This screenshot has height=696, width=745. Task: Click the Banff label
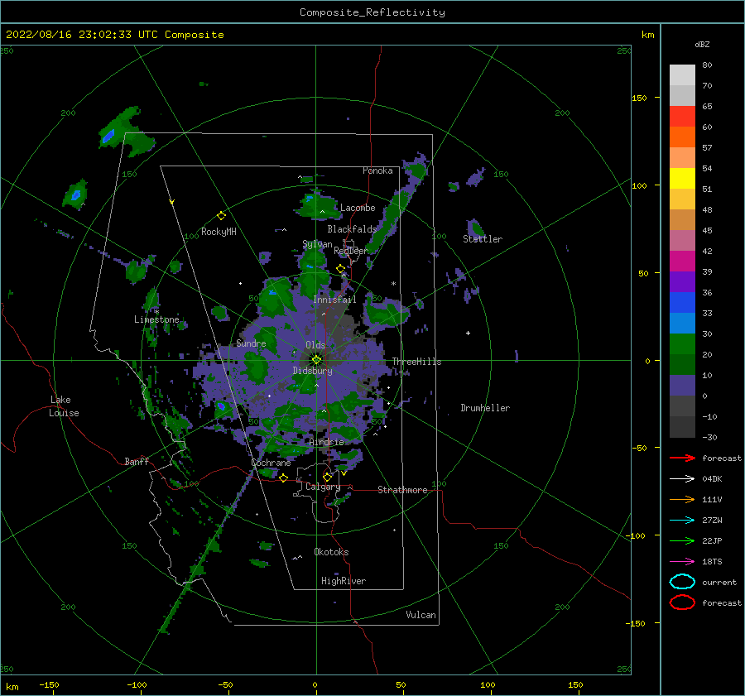[137, 461]
